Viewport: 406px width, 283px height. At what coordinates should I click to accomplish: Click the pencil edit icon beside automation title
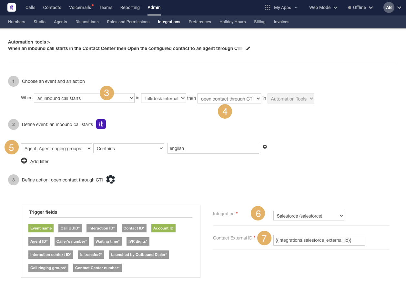coord(248,48)
